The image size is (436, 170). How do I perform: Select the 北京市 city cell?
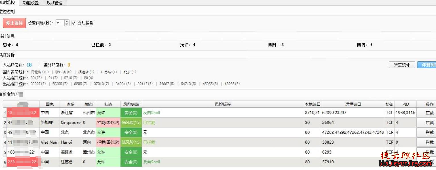pos(89,132)
